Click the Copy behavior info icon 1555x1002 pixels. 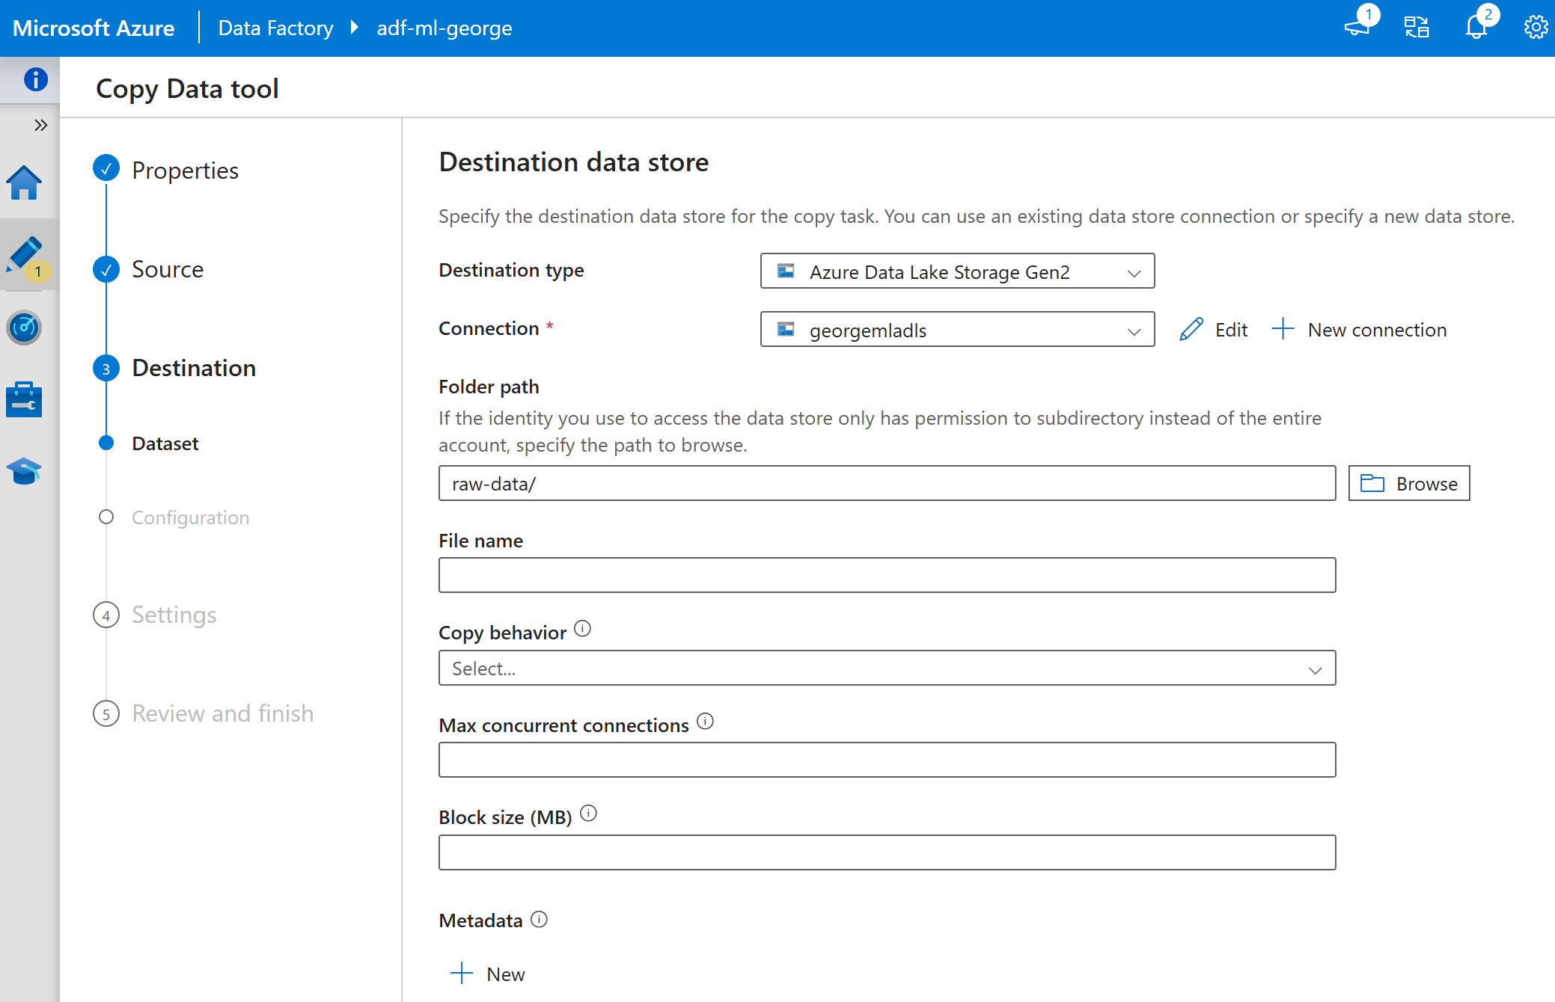pyautogui.click(x=582, y=629)
